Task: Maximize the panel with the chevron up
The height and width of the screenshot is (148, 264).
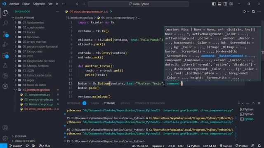Action: [253, 103]
